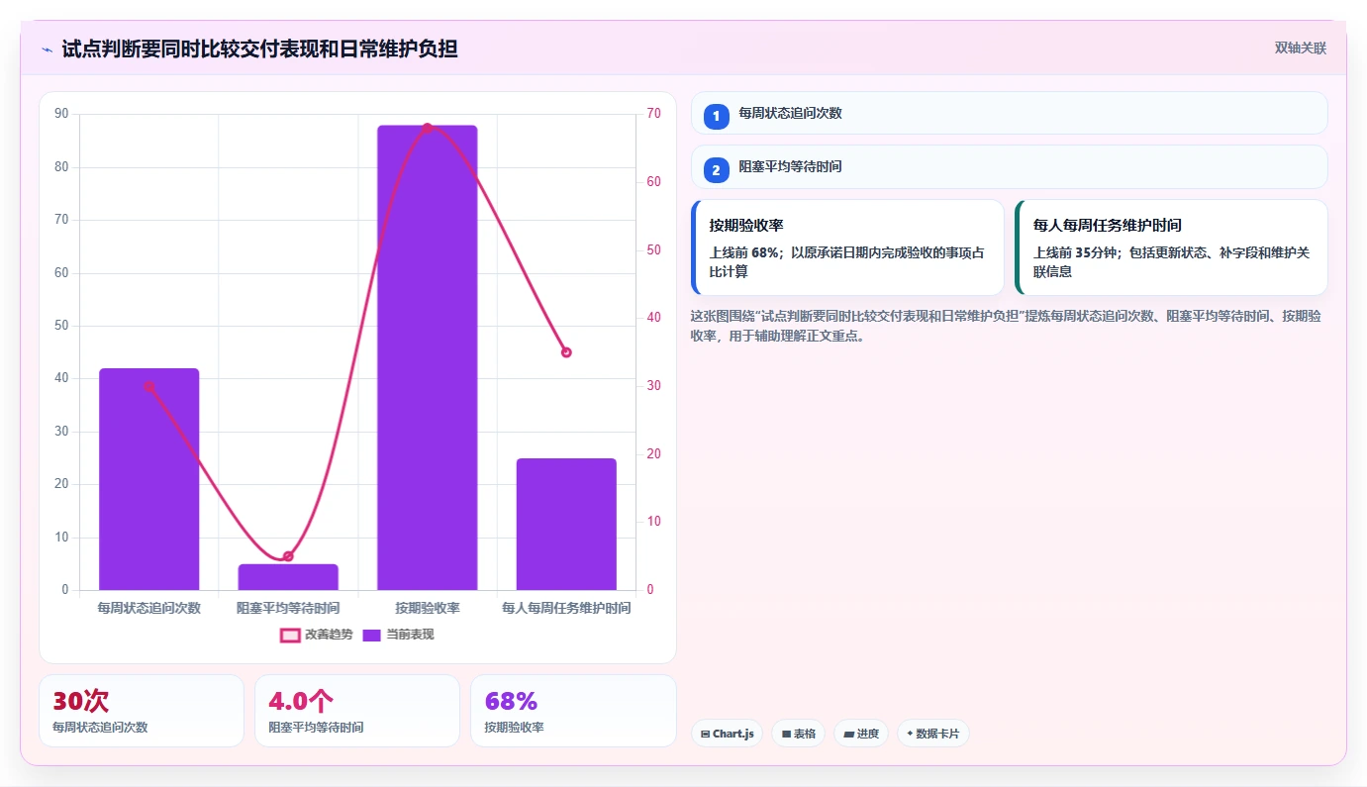Click the 上线前 35分钟 description text

click(1171, 261)
